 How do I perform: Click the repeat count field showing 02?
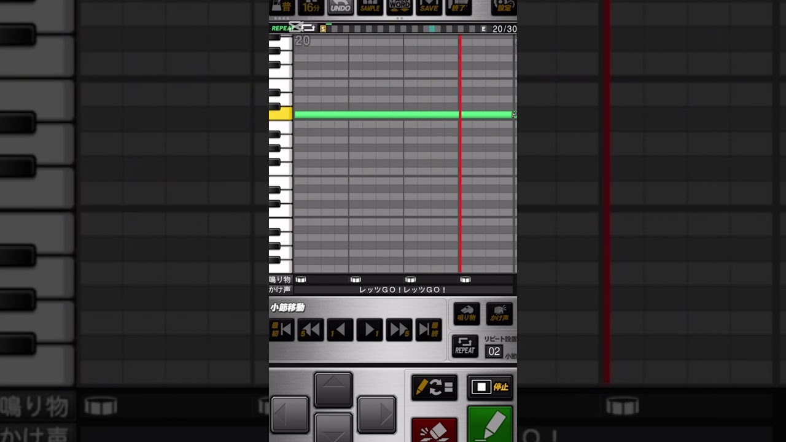point(494,351)
